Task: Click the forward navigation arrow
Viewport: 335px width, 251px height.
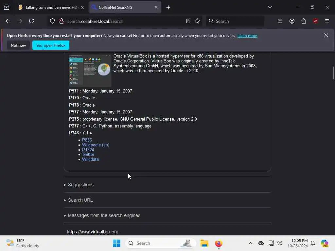Action: pyautogui.click(x=20, y=21)
